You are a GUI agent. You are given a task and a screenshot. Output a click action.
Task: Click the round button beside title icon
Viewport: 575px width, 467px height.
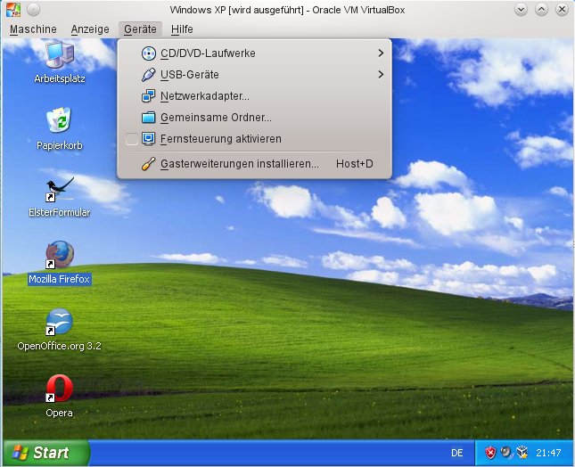click(x=33, y=10)
